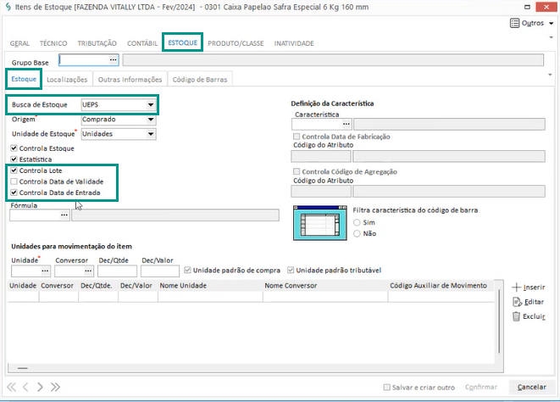Click Editar unit button
The width and height of the screenshot is (560, 402).
point(529,302)
